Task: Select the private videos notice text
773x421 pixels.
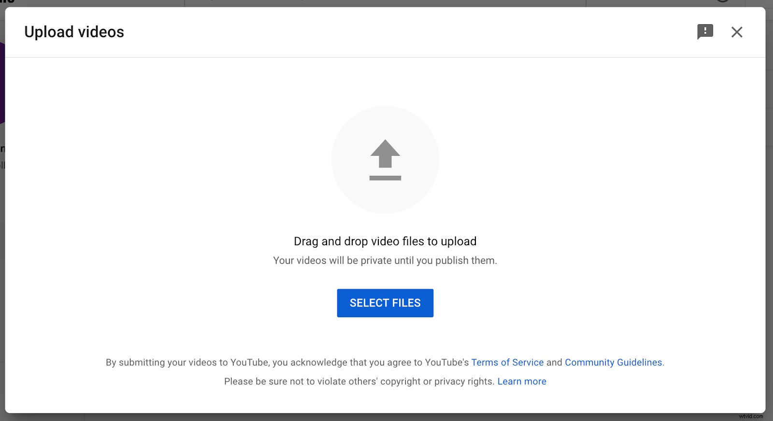Action: tap(385, 260)
